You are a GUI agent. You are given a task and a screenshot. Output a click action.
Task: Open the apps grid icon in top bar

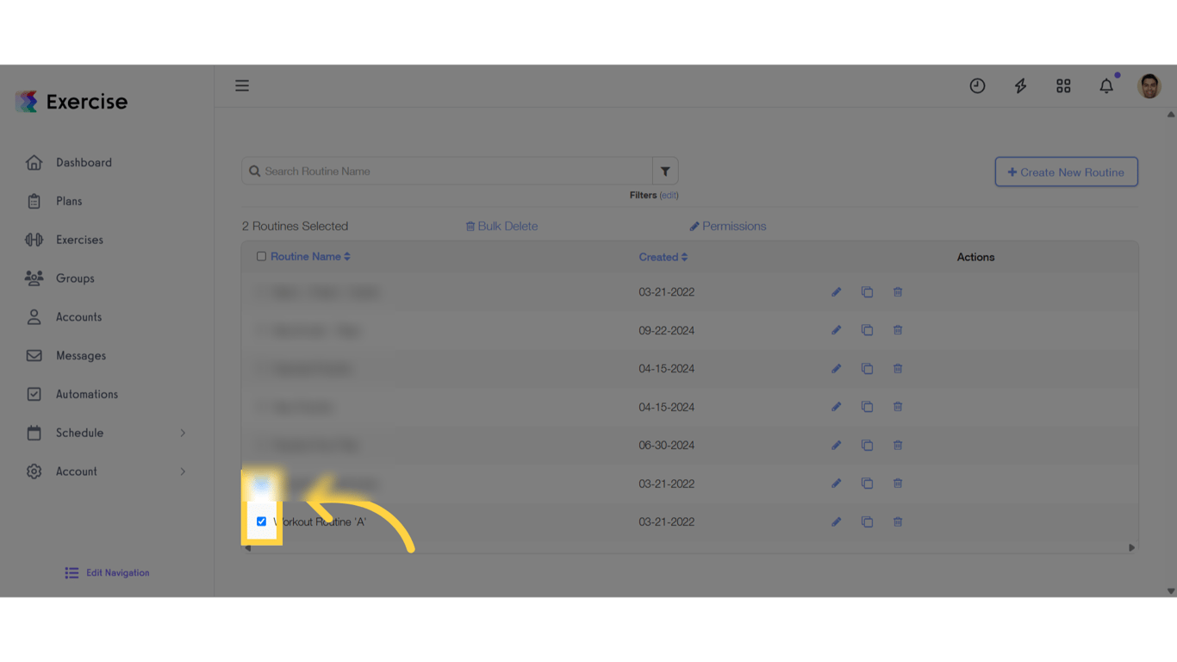point(1063,85)
